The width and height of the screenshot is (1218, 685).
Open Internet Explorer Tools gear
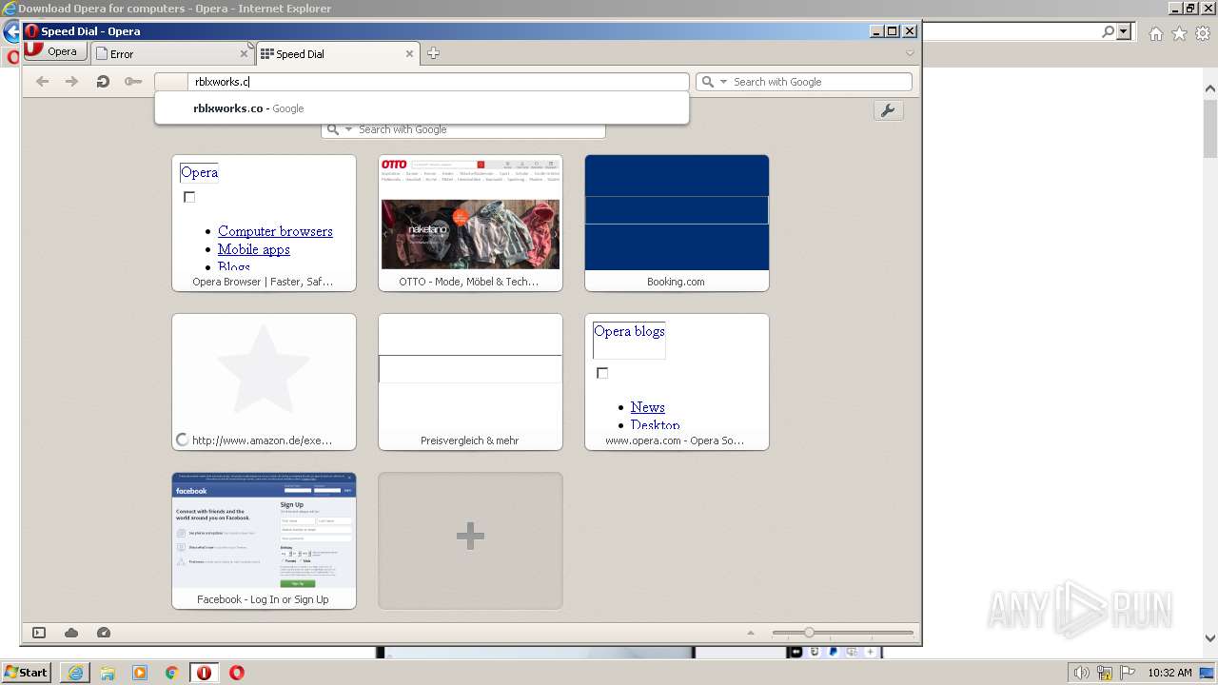[1203, 33]
